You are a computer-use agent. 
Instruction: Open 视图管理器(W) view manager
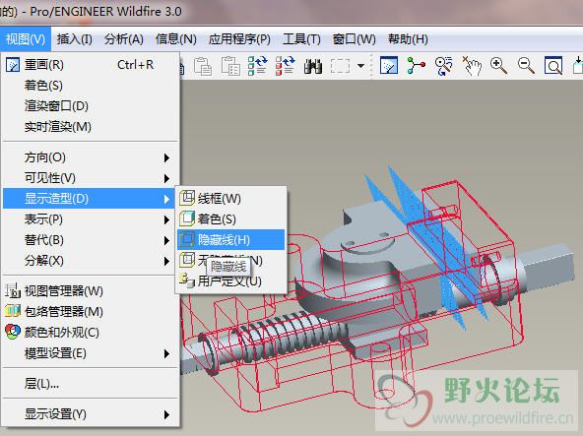91,291
